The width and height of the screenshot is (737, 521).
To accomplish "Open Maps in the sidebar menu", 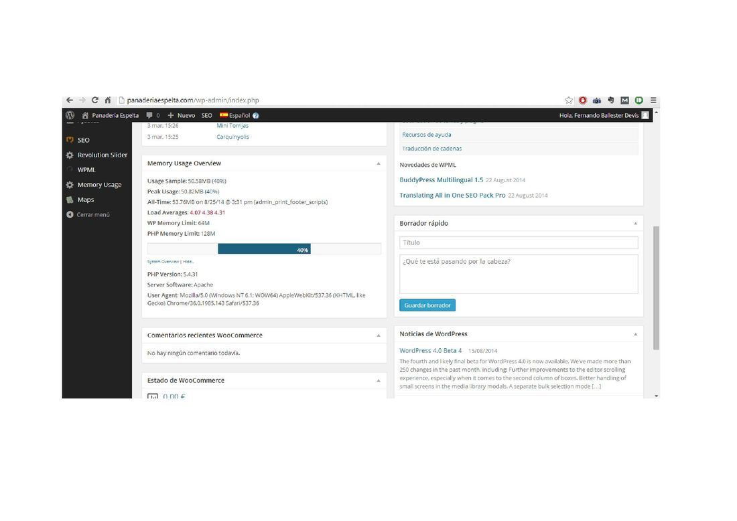I will coord(86,200).
